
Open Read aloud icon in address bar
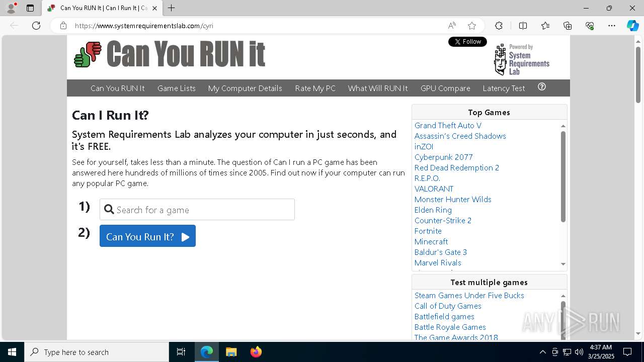(452, 26)
